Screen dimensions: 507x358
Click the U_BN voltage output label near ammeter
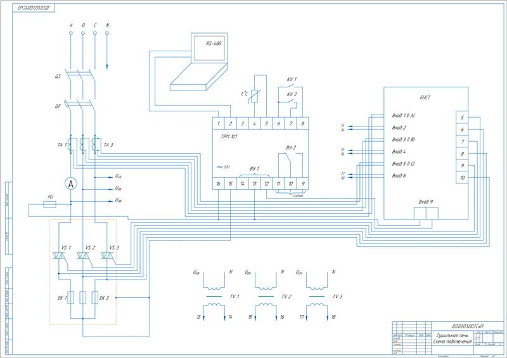click(x=119, y=188)
